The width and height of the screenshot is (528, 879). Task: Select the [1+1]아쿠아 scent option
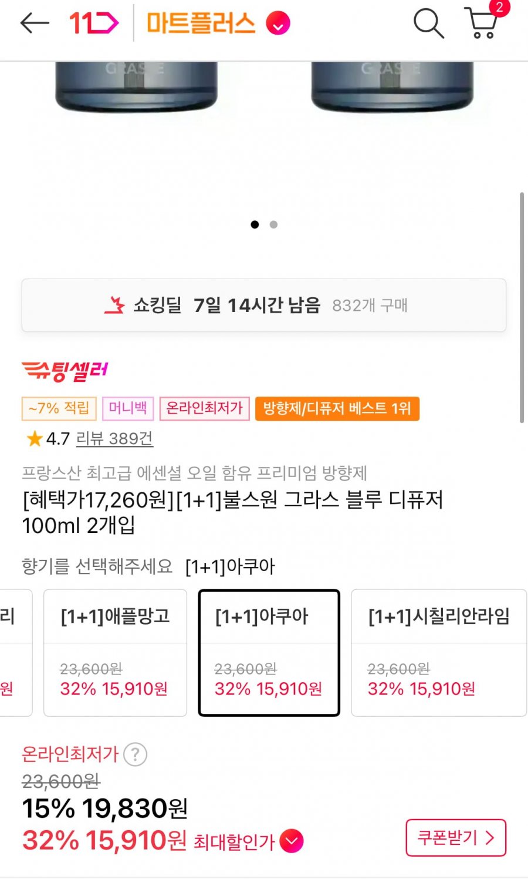pyautogui.click(x=269, y=653)
